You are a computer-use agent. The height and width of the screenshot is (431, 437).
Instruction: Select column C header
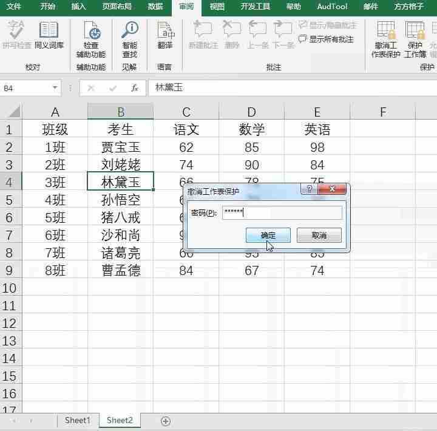click(x=186, y=112)
